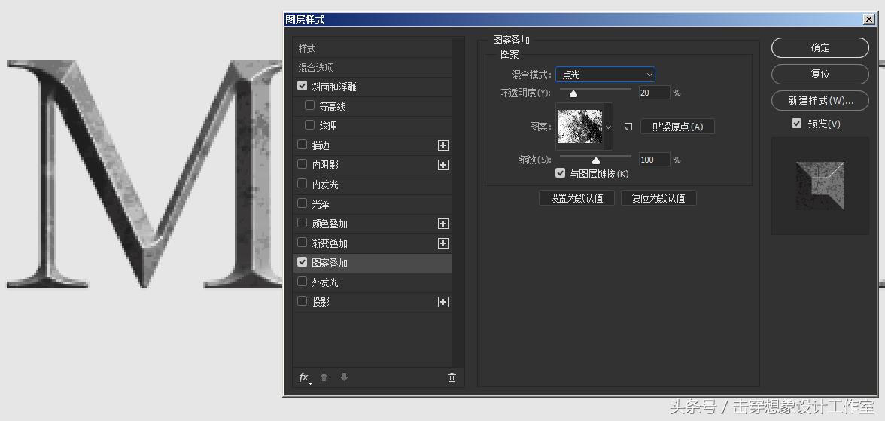The image size is (885, 421).
Task: Open the pattern picker dropdown arrow
Action: [x=608, y=127]
